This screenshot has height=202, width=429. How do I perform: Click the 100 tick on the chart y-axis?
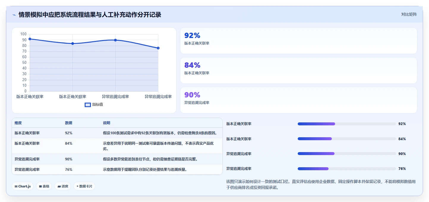(x=23, y=34)
